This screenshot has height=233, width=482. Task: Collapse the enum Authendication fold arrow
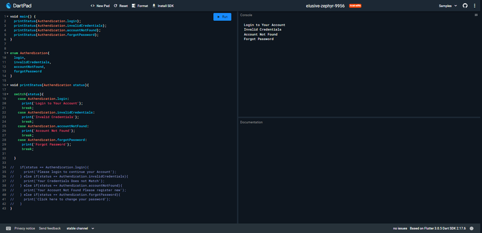pyautogui.click(x=7, y=53)
